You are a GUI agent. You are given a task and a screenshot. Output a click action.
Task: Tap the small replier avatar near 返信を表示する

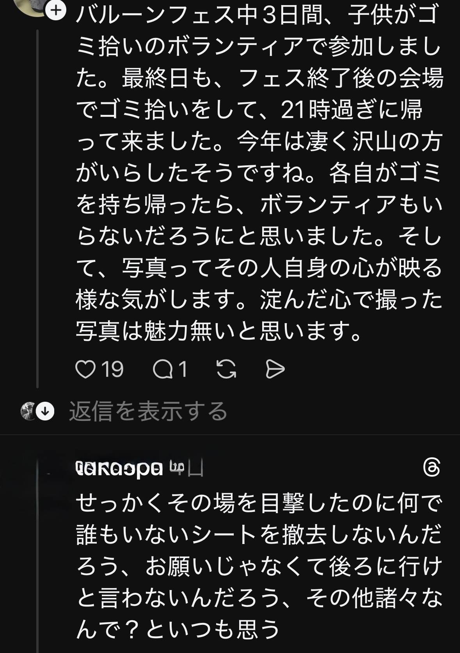[x=27, y=411]
